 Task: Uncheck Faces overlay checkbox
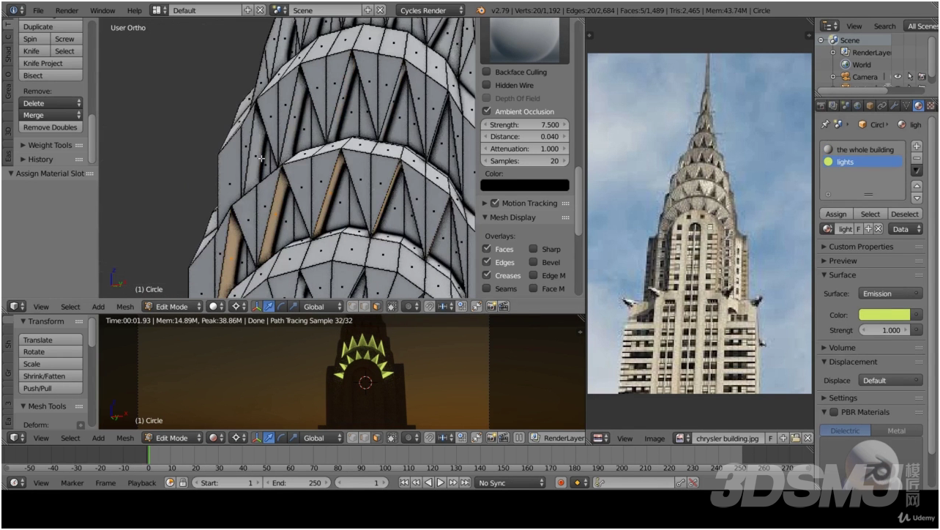click(487, 249)
